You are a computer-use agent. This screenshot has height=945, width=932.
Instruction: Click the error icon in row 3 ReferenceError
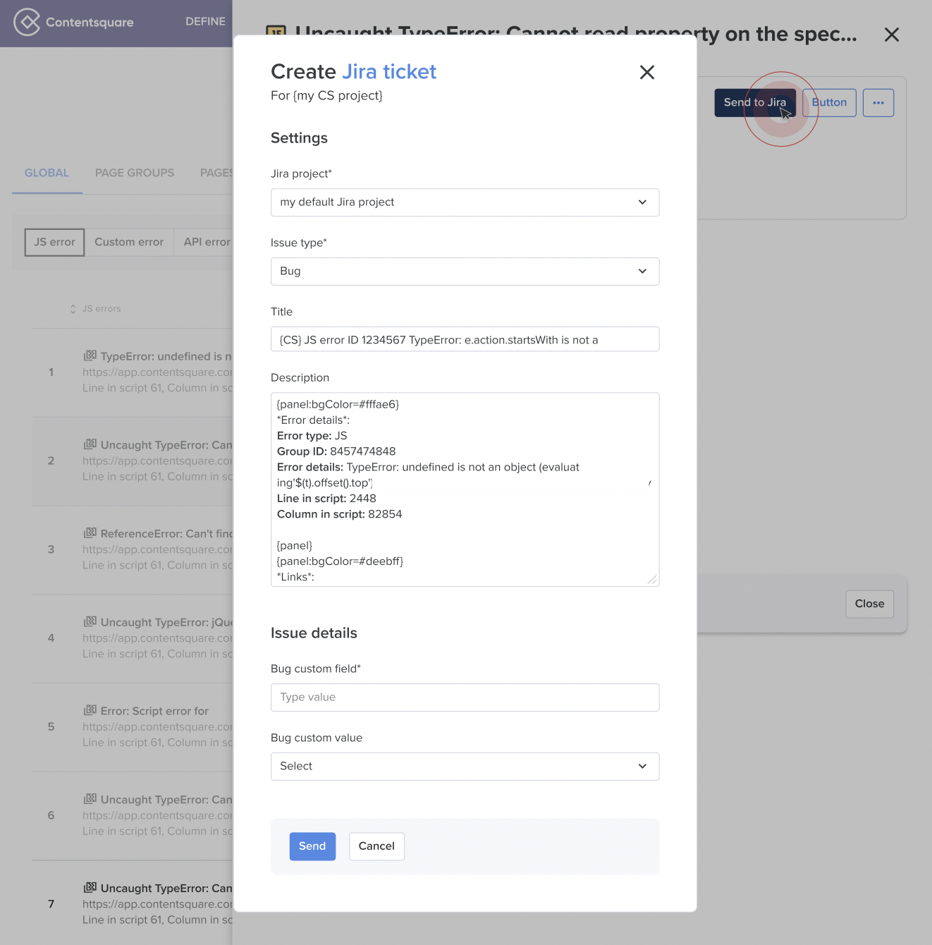tap(90, 532)
